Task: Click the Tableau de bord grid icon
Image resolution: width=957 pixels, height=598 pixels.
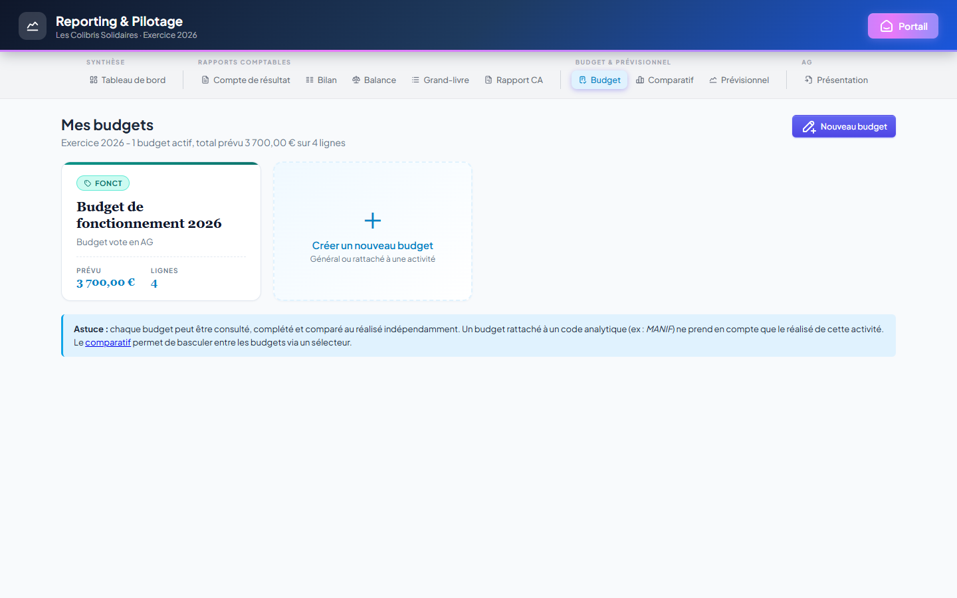Action: coord(94,80)
